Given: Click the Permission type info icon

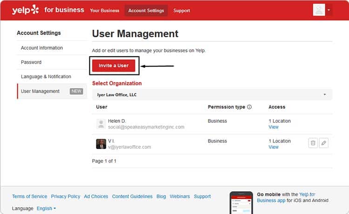Looking at the screenshot, I should (x=249, y=107).
